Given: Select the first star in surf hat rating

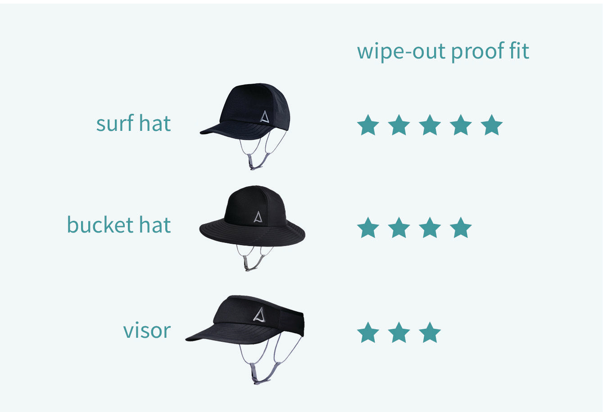Looking at the screenshot, I should tap(368, 125).
